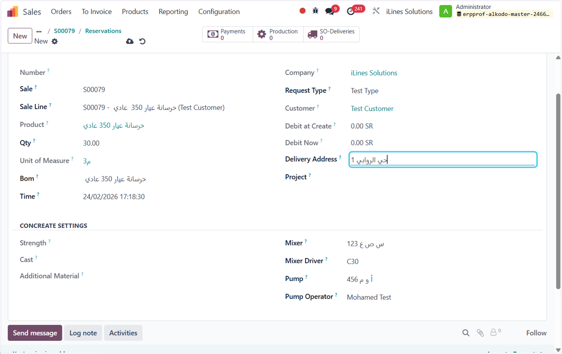Screen dimensions: 562x354
Task: Click the gear actions icon beside New
Action: (x=55, y=41)
